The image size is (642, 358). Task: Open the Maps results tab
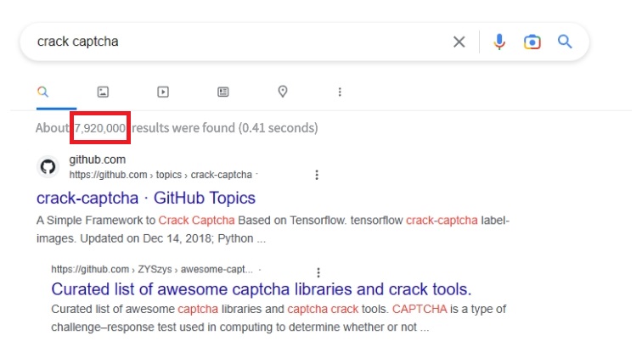click(283, 92)
